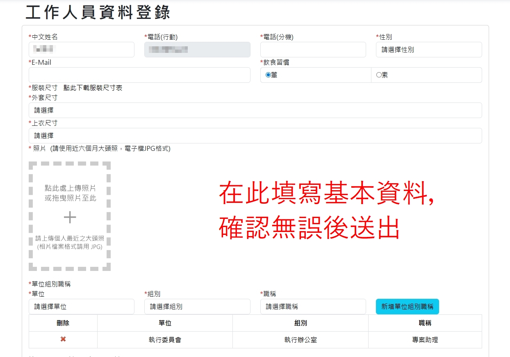
Task: Select the 素 vegetarian radio button
Action: (379, 75)
